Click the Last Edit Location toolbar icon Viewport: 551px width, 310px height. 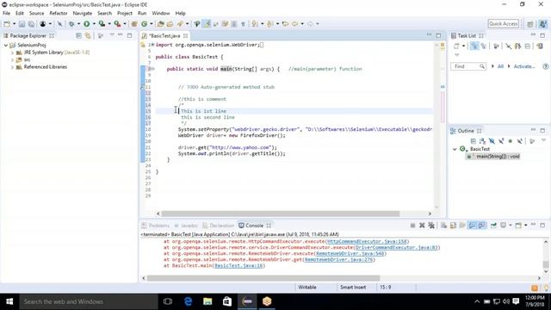coord(285,24)
